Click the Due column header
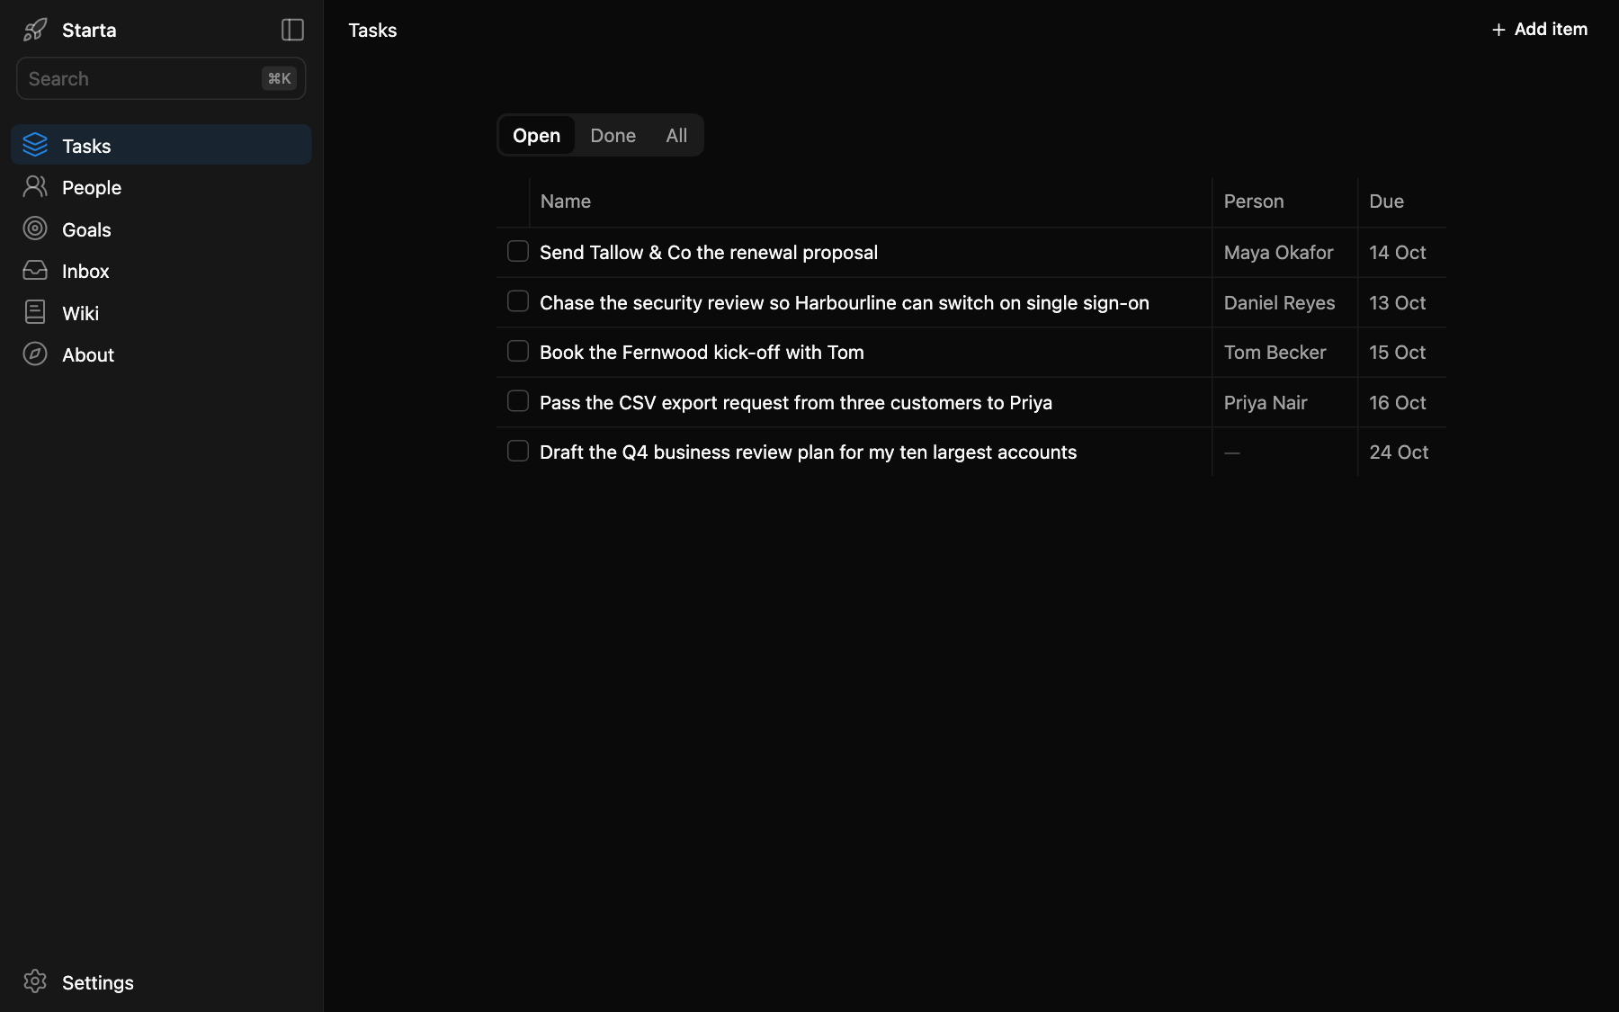The image size is (1619, 1012). 1386,202
